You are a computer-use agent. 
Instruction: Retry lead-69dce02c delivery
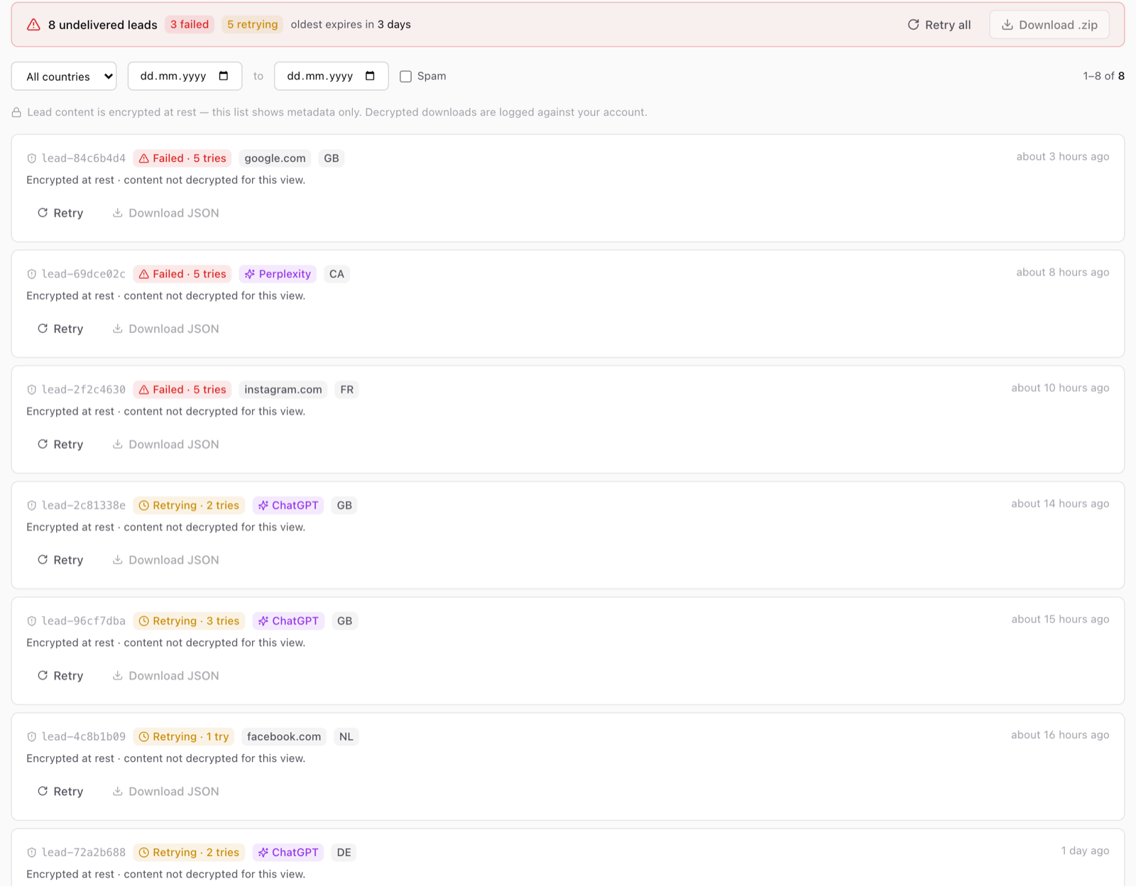tap(60, 329)
